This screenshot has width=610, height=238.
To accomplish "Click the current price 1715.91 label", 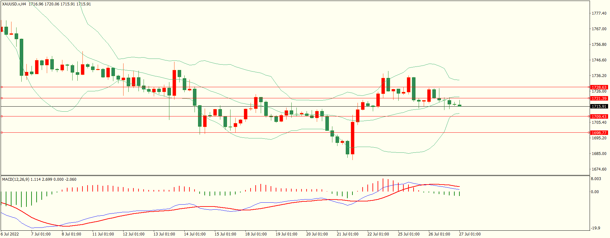I will pos(599,107).
